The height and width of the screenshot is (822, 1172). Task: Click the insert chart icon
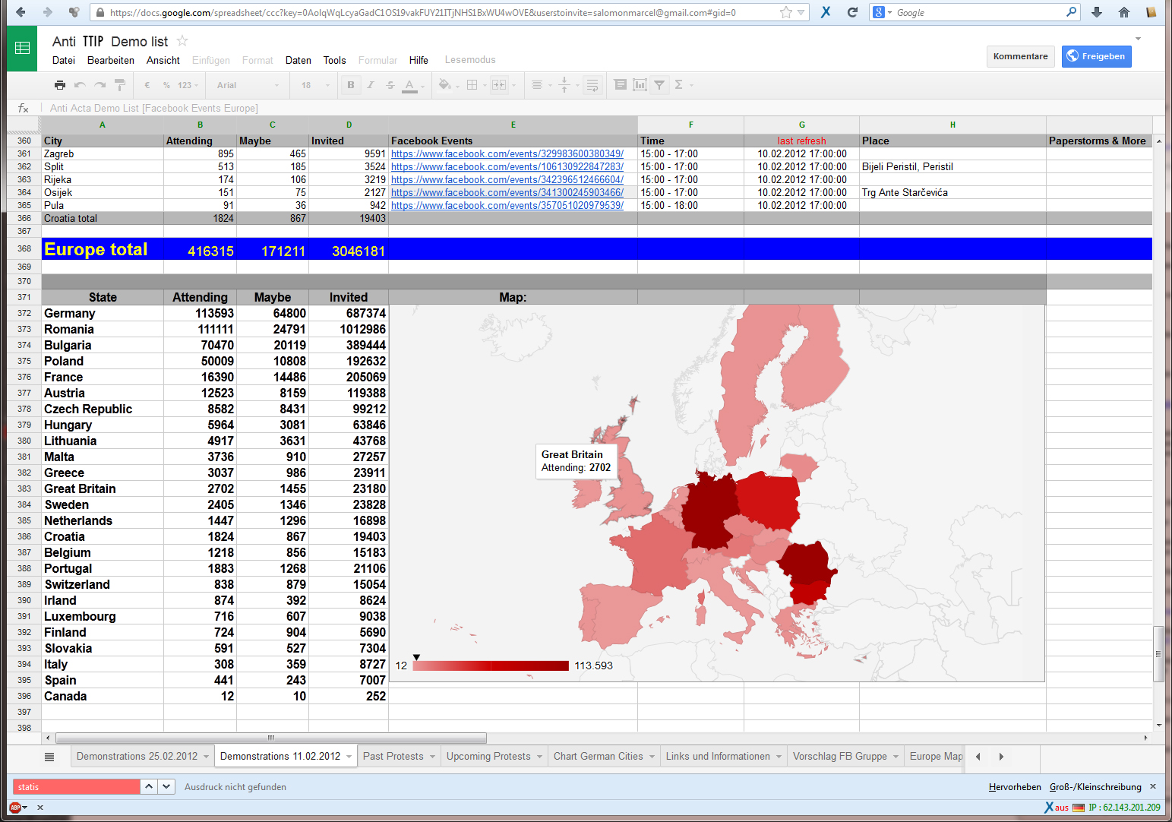click(x=640, y=85)
